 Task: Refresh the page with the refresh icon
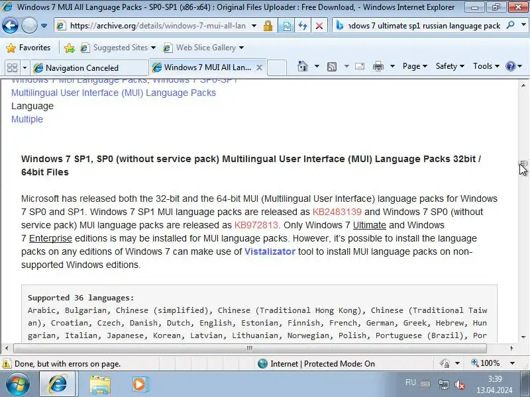click(x=303, y=26)
